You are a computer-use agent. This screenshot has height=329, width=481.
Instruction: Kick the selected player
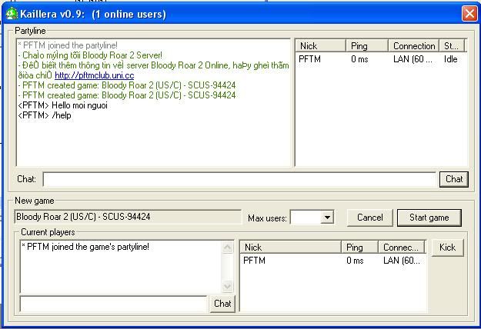(447, 248)
